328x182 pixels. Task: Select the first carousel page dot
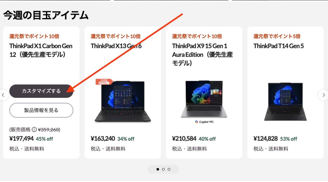[x=158, y=169]
